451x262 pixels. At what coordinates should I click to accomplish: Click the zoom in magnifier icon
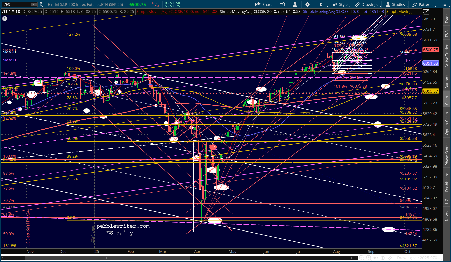coord(369,258)
